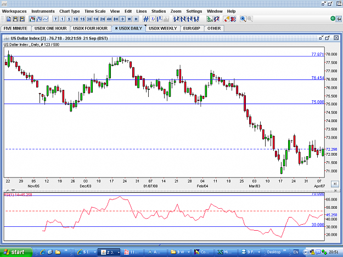Click the green add-study icon
Viewport: 343px width, 257px height.
coord(210,19)
